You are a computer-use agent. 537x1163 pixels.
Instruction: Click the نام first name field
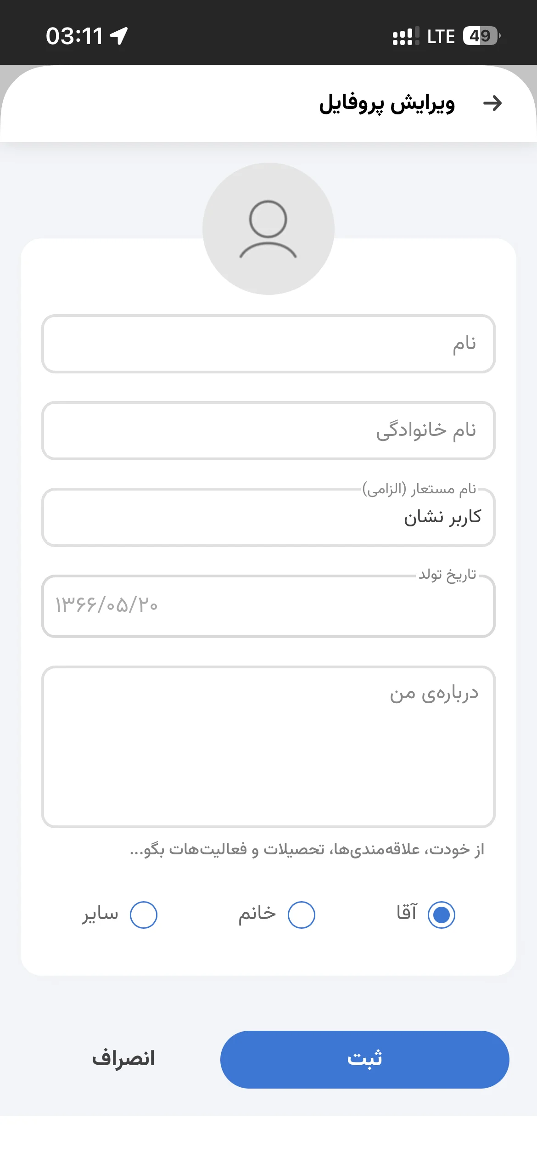[x=268, y=344]
